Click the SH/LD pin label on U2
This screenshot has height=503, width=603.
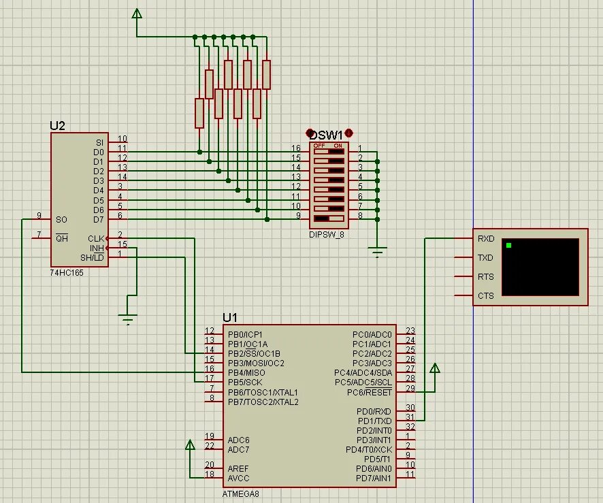pos(93,258)
